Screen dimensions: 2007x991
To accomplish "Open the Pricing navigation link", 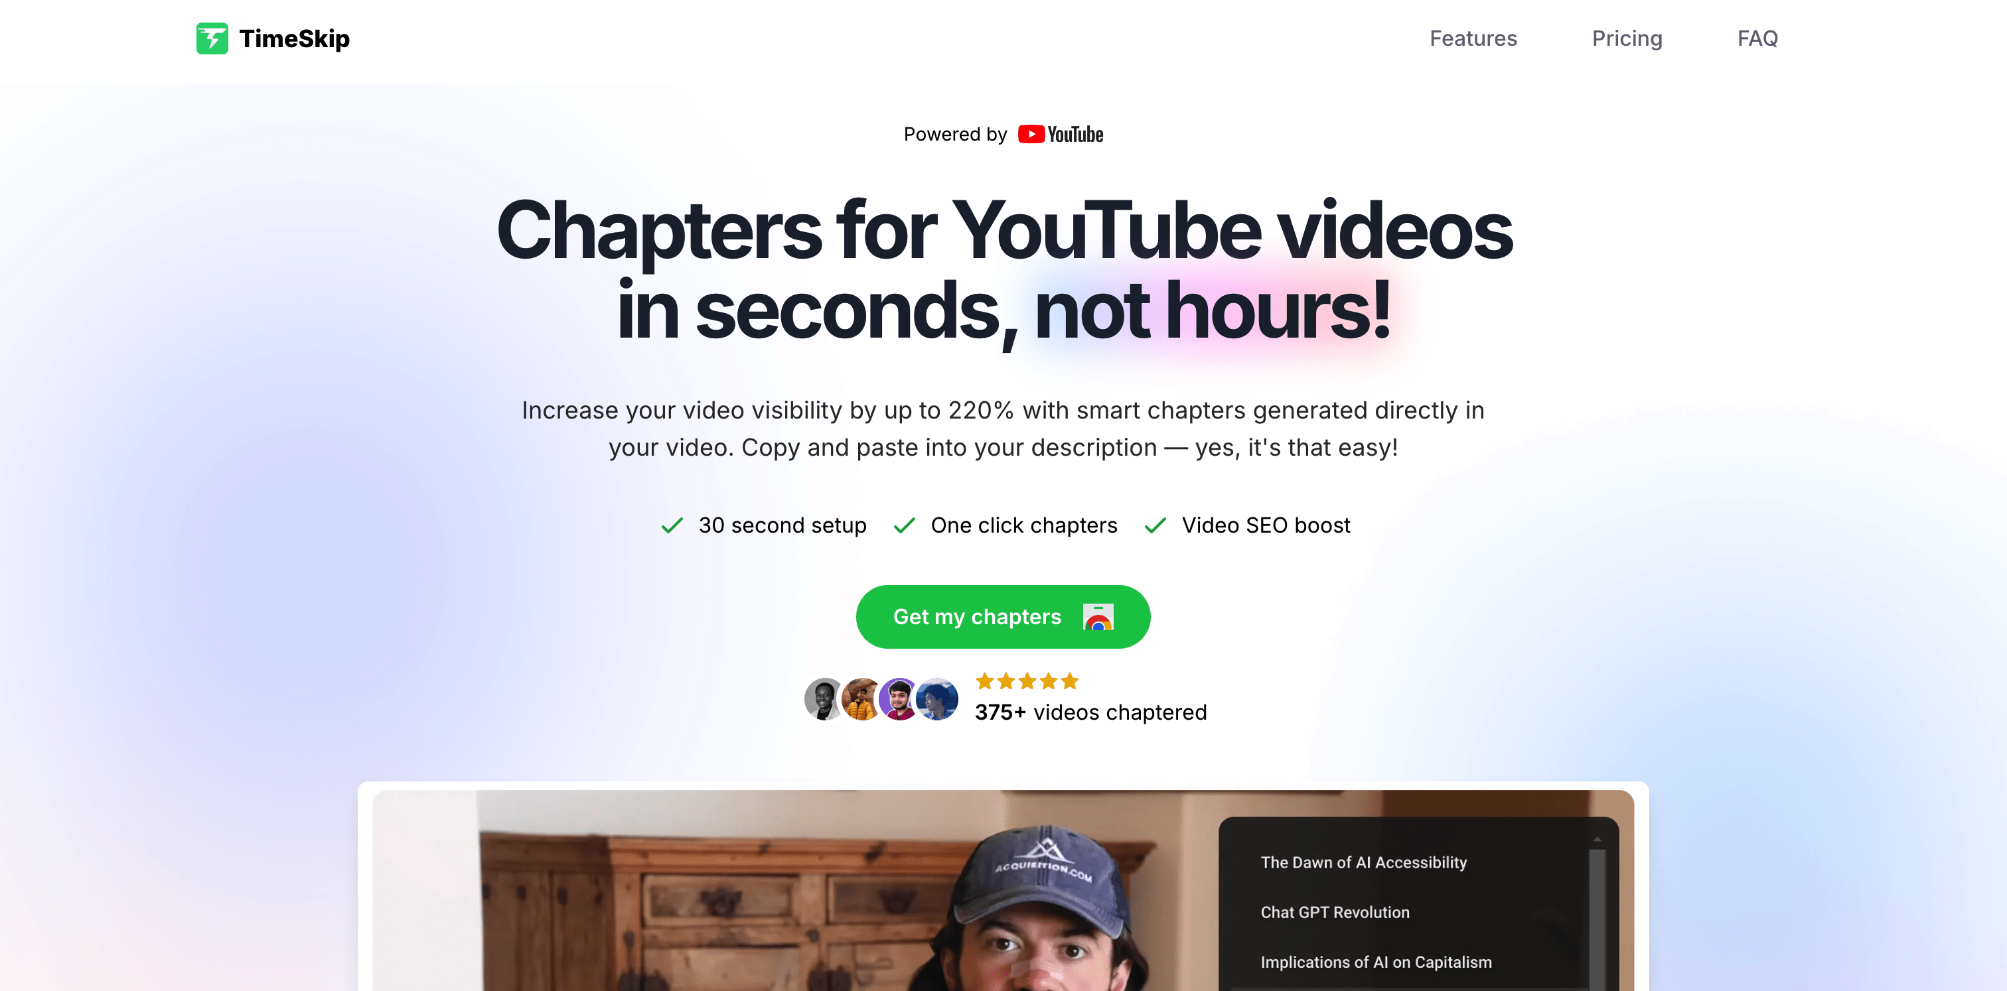I will [1627, 38].
